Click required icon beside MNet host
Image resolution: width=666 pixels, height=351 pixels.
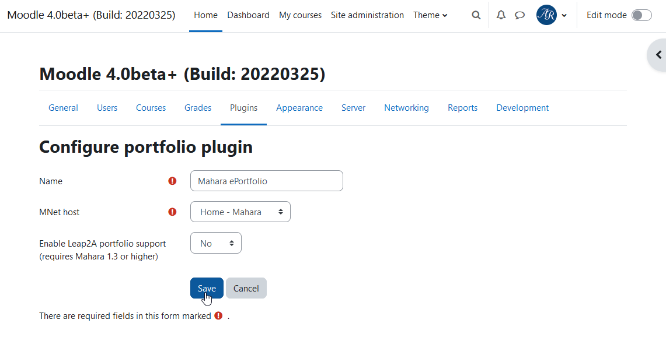[172, 212]
